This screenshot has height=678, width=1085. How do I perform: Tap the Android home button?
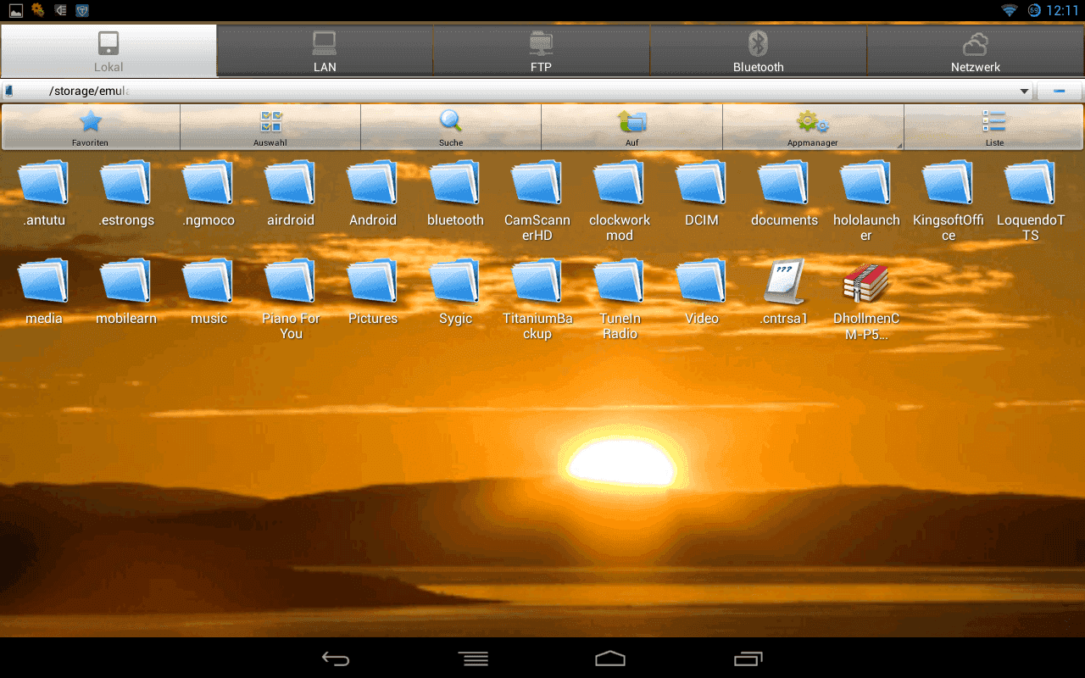[x=610, y=659]
